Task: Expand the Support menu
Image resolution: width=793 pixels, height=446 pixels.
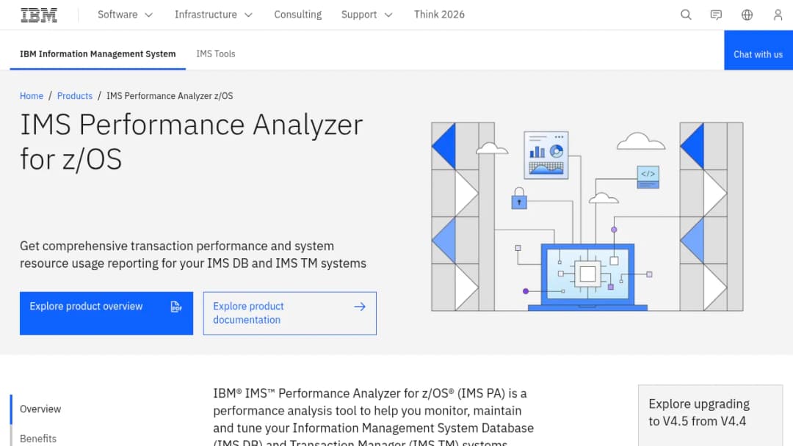Action: click(x=366, y=15)
